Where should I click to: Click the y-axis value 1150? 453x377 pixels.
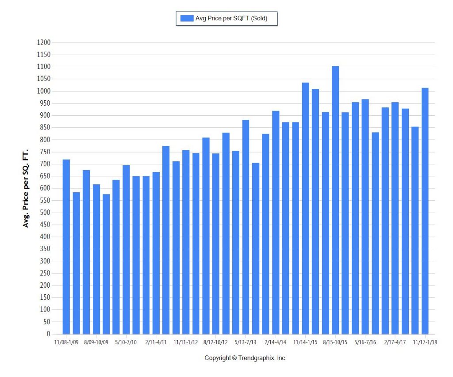tap(44, 54)
